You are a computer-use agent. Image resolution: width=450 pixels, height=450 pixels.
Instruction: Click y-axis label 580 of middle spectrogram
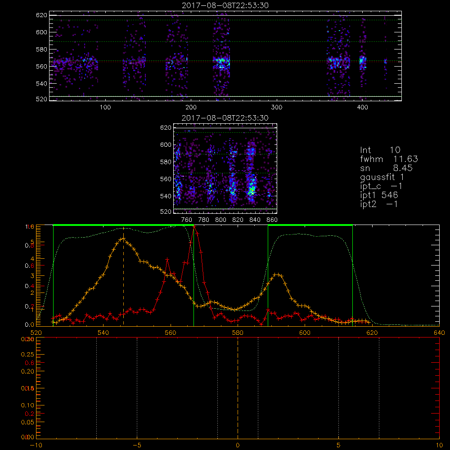coord(166,162)
